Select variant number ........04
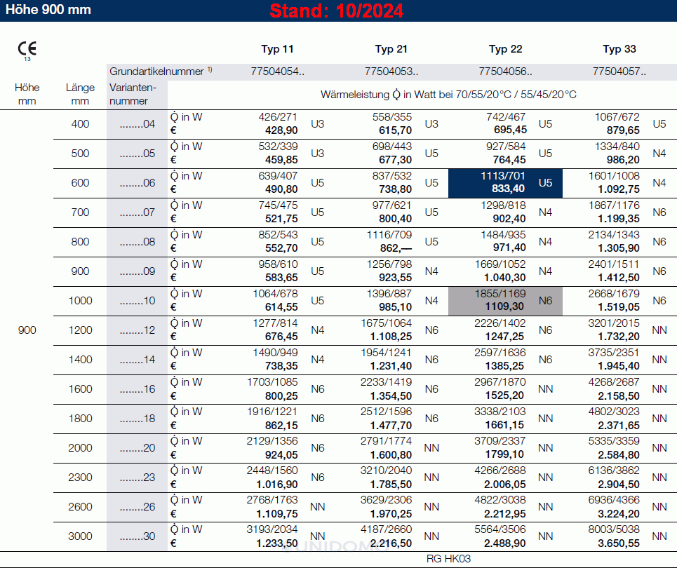The image size is (677, 568). (x=138, y=124)
